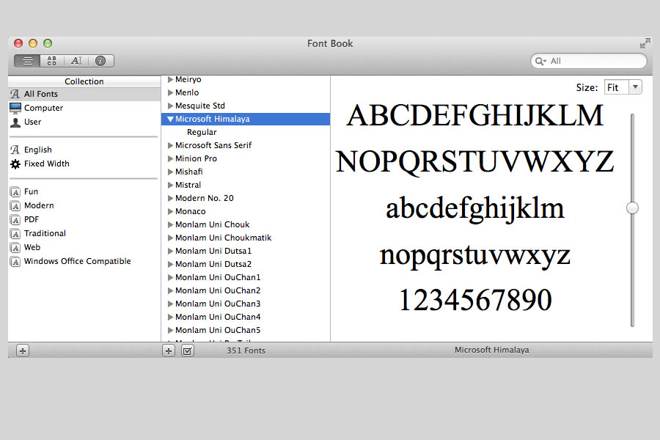Collapse the Microsoft Himalaya font family

(x=170, y=119)
